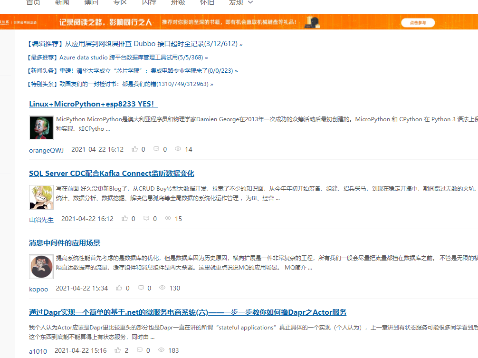
Task: Open author orangeQWJ profile link
Action: 47,150
